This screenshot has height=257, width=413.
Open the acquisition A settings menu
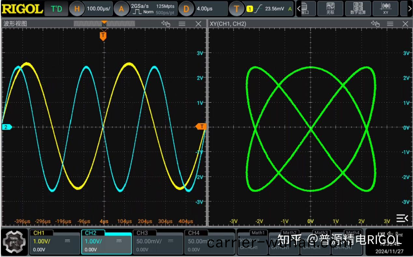click(x=121, y=9)
